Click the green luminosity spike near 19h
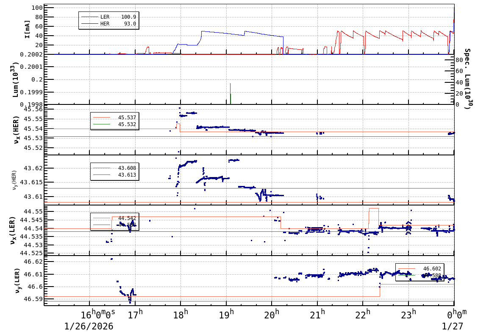Screen dimensions: 489x332 (x=230, y=94)
